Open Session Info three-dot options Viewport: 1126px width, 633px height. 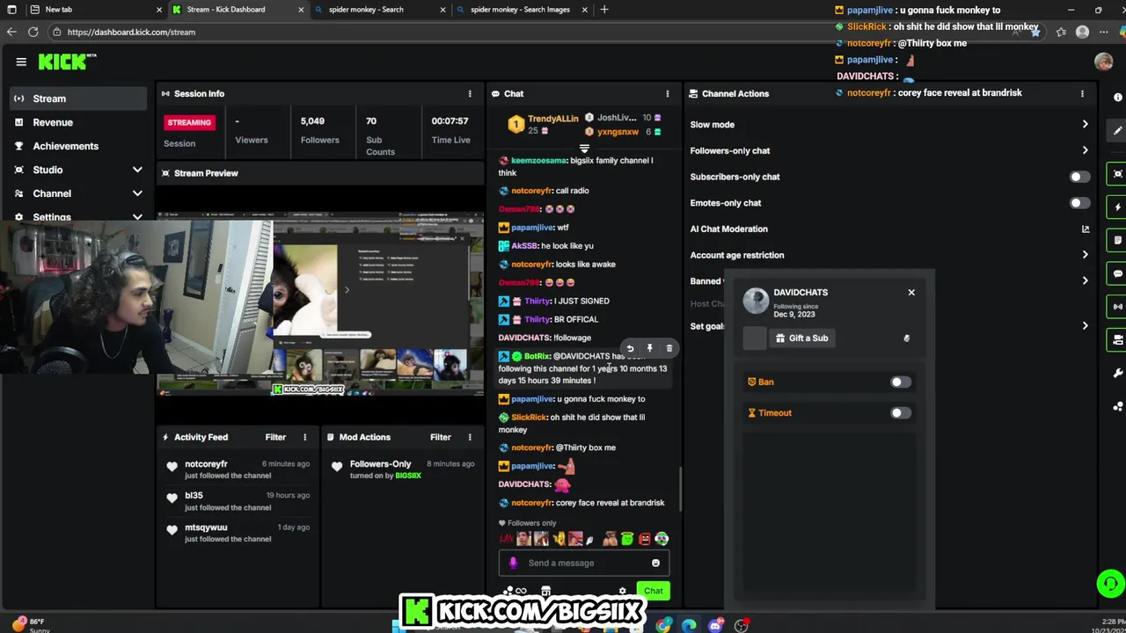pos(470,93)
